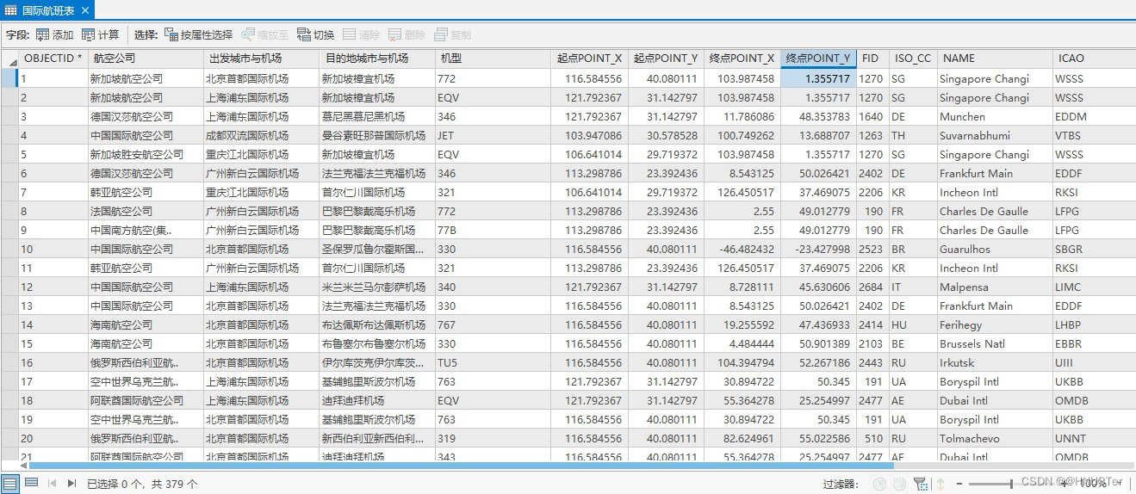Click the 终点POINT_X column header

(x=742, y=59)
